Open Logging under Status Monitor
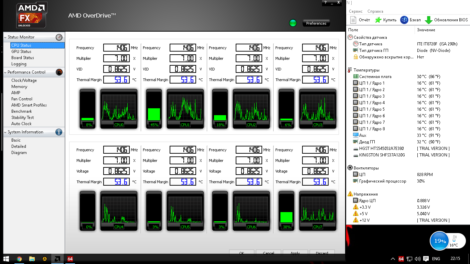 [x=19, y=64]
